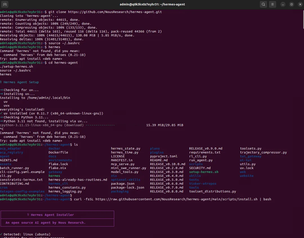The width and height of the screenshot is (304, 238).
Task: Click the website directory name
Action: 247,176
